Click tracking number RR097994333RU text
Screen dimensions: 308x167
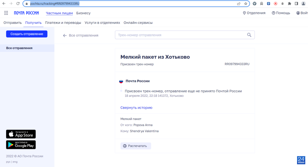click(x=237, y=64)
